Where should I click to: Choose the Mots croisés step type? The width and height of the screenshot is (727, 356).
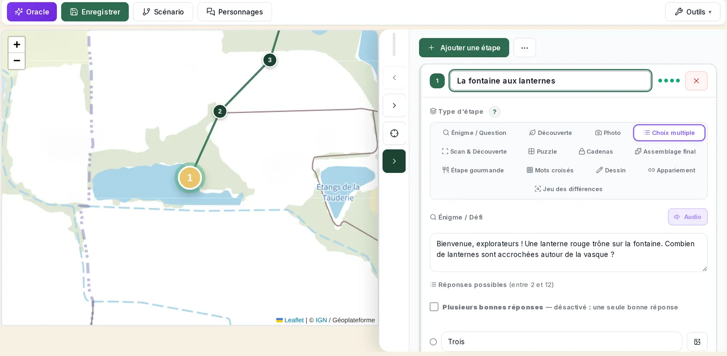(550, 170)
